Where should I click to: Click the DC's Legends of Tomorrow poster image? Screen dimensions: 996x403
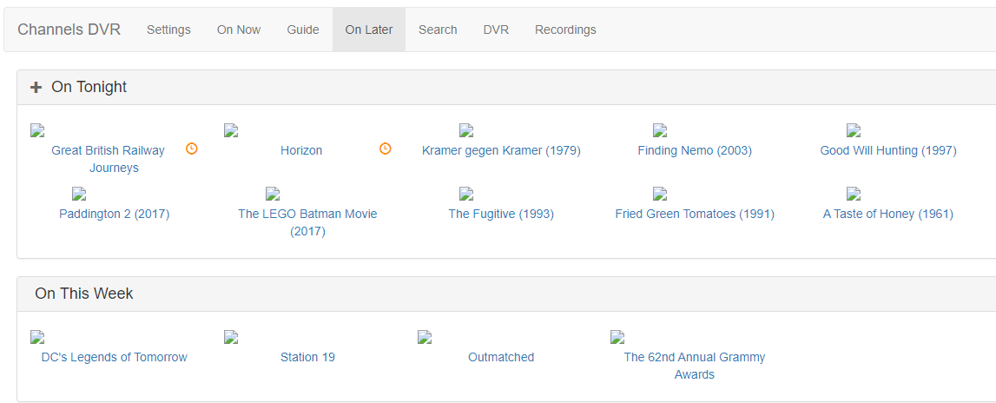point(37,337)
